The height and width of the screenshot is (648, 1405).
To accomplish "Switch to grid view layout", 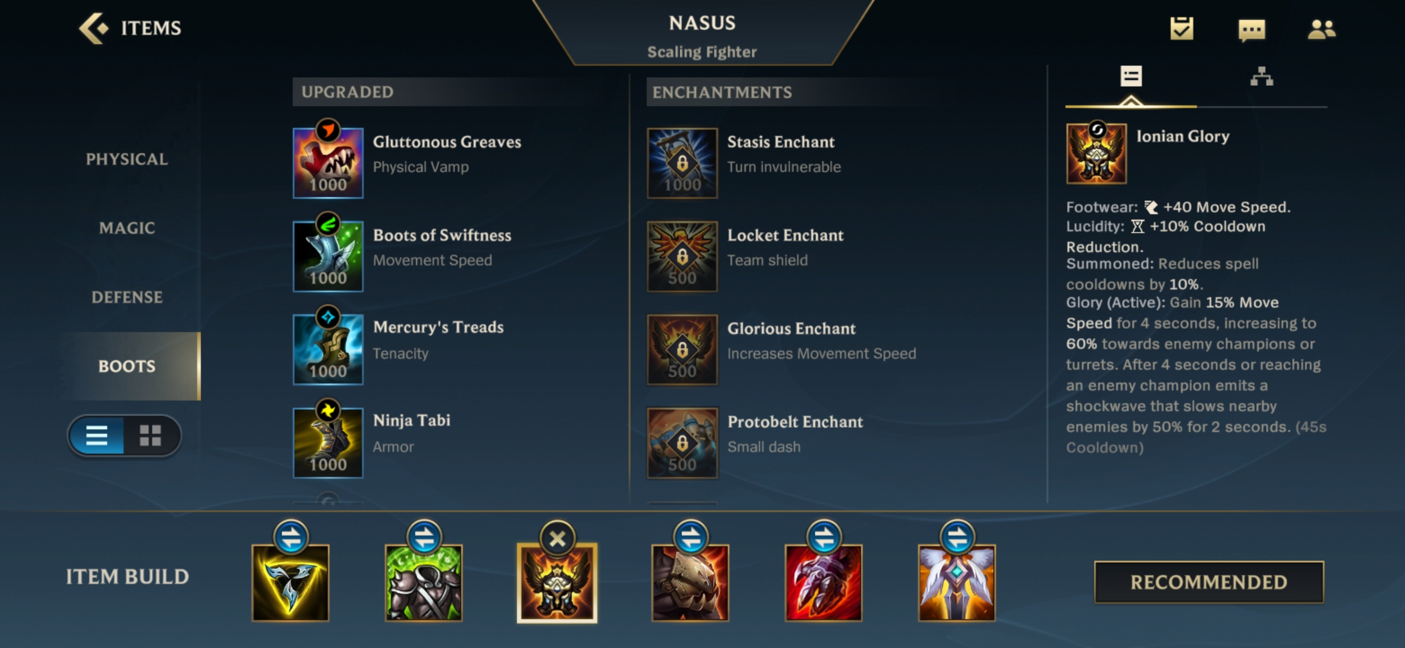I will (x=151, y=436).
